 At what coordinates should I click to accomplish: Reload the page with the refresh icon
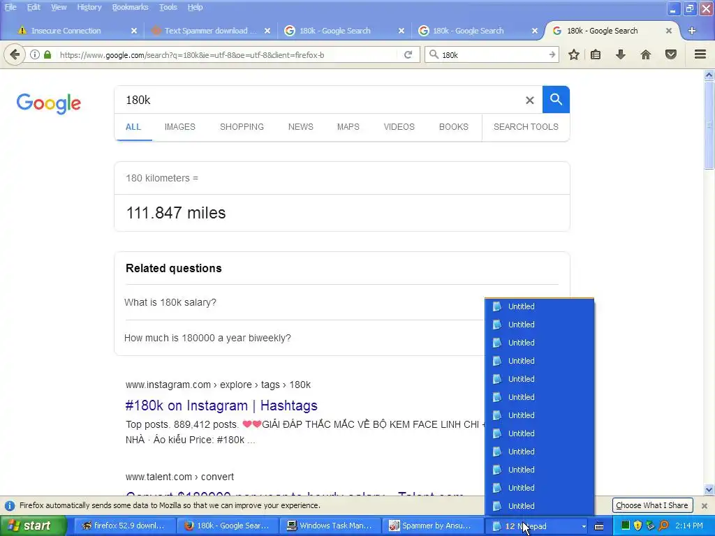[408, 54]
